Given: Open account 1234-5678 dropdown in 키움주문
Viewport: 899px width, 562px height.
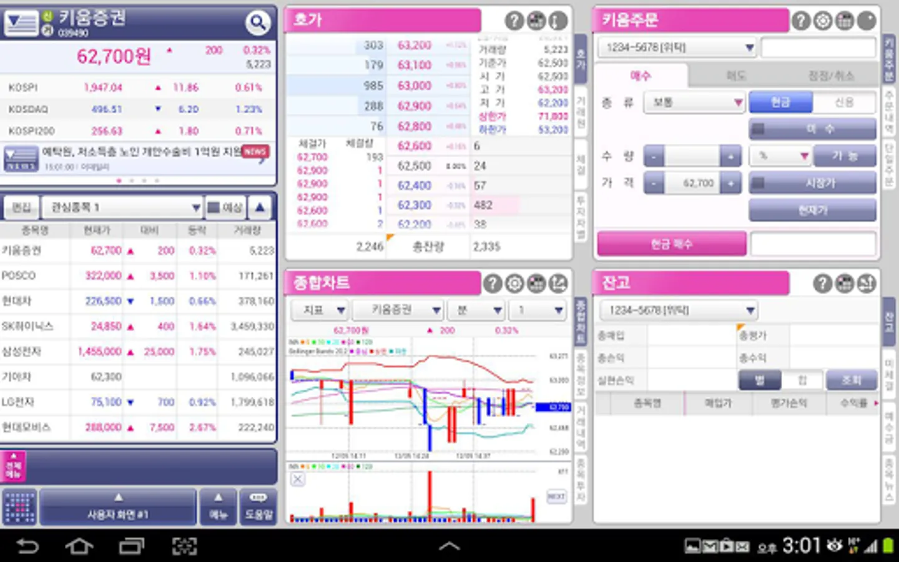Looking at the screenshot, I should (677, 47).
